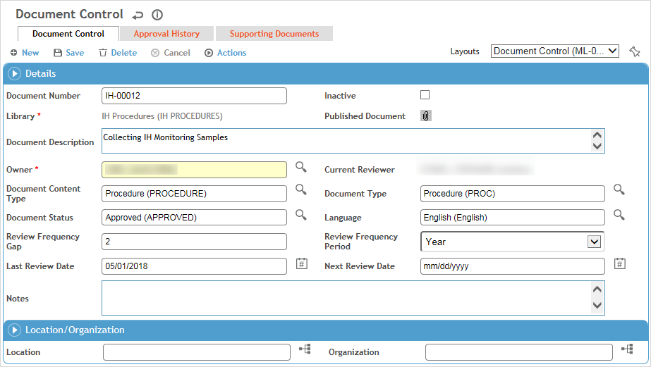Click the back arrow icon beside Document Control title
The width and height of the screenshot is (651, 367).
138,15
